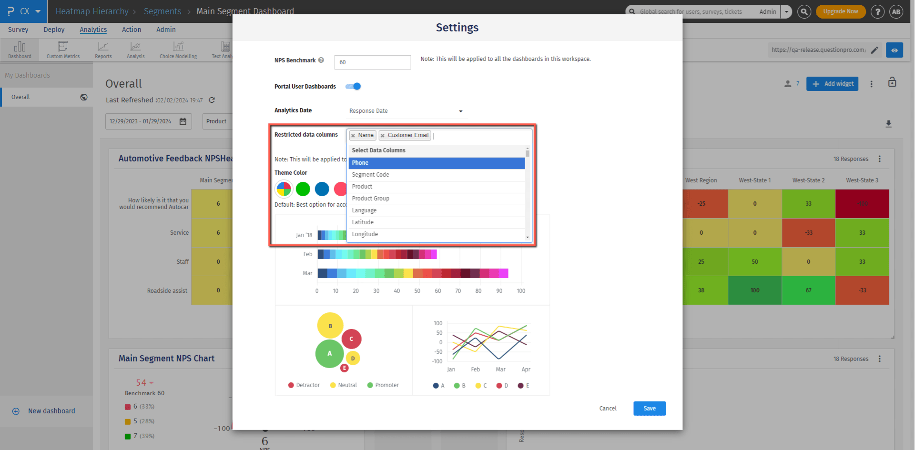Open the edit pencil beside the dashboard URL
Viewport: 915px width, 450px height.
[874, 50]
